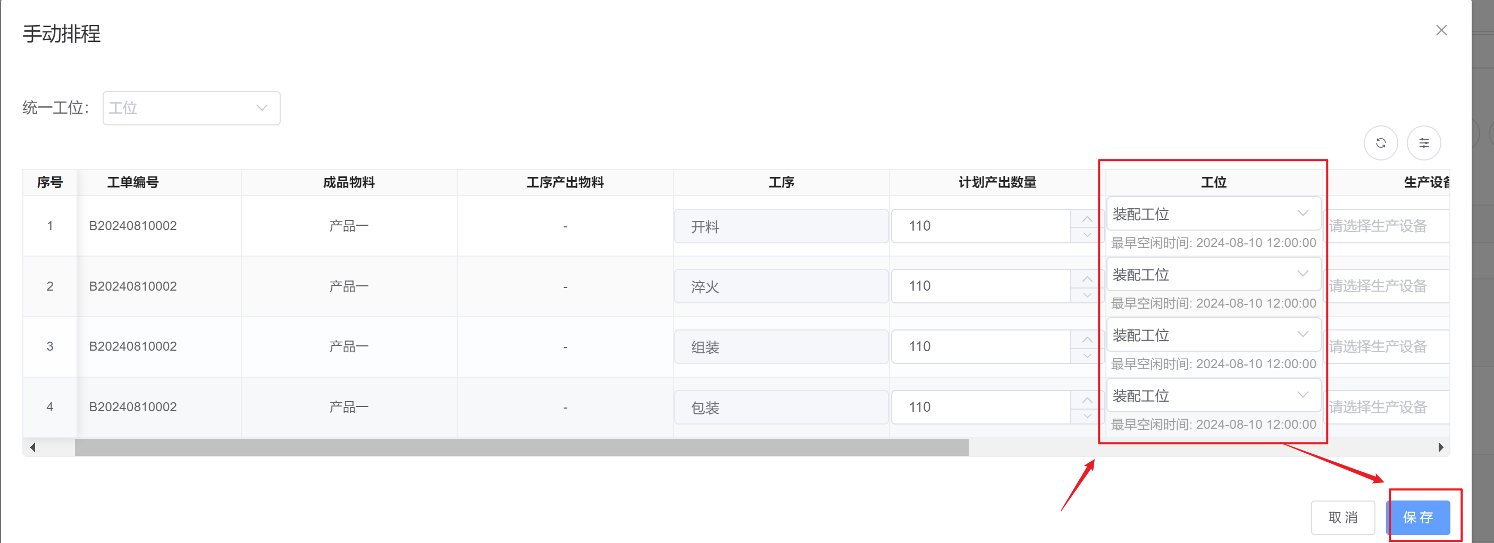Screen dimensions: 1494x543
Task: Click the horizontal scrollbar thumb
Action: pos(522,447)
